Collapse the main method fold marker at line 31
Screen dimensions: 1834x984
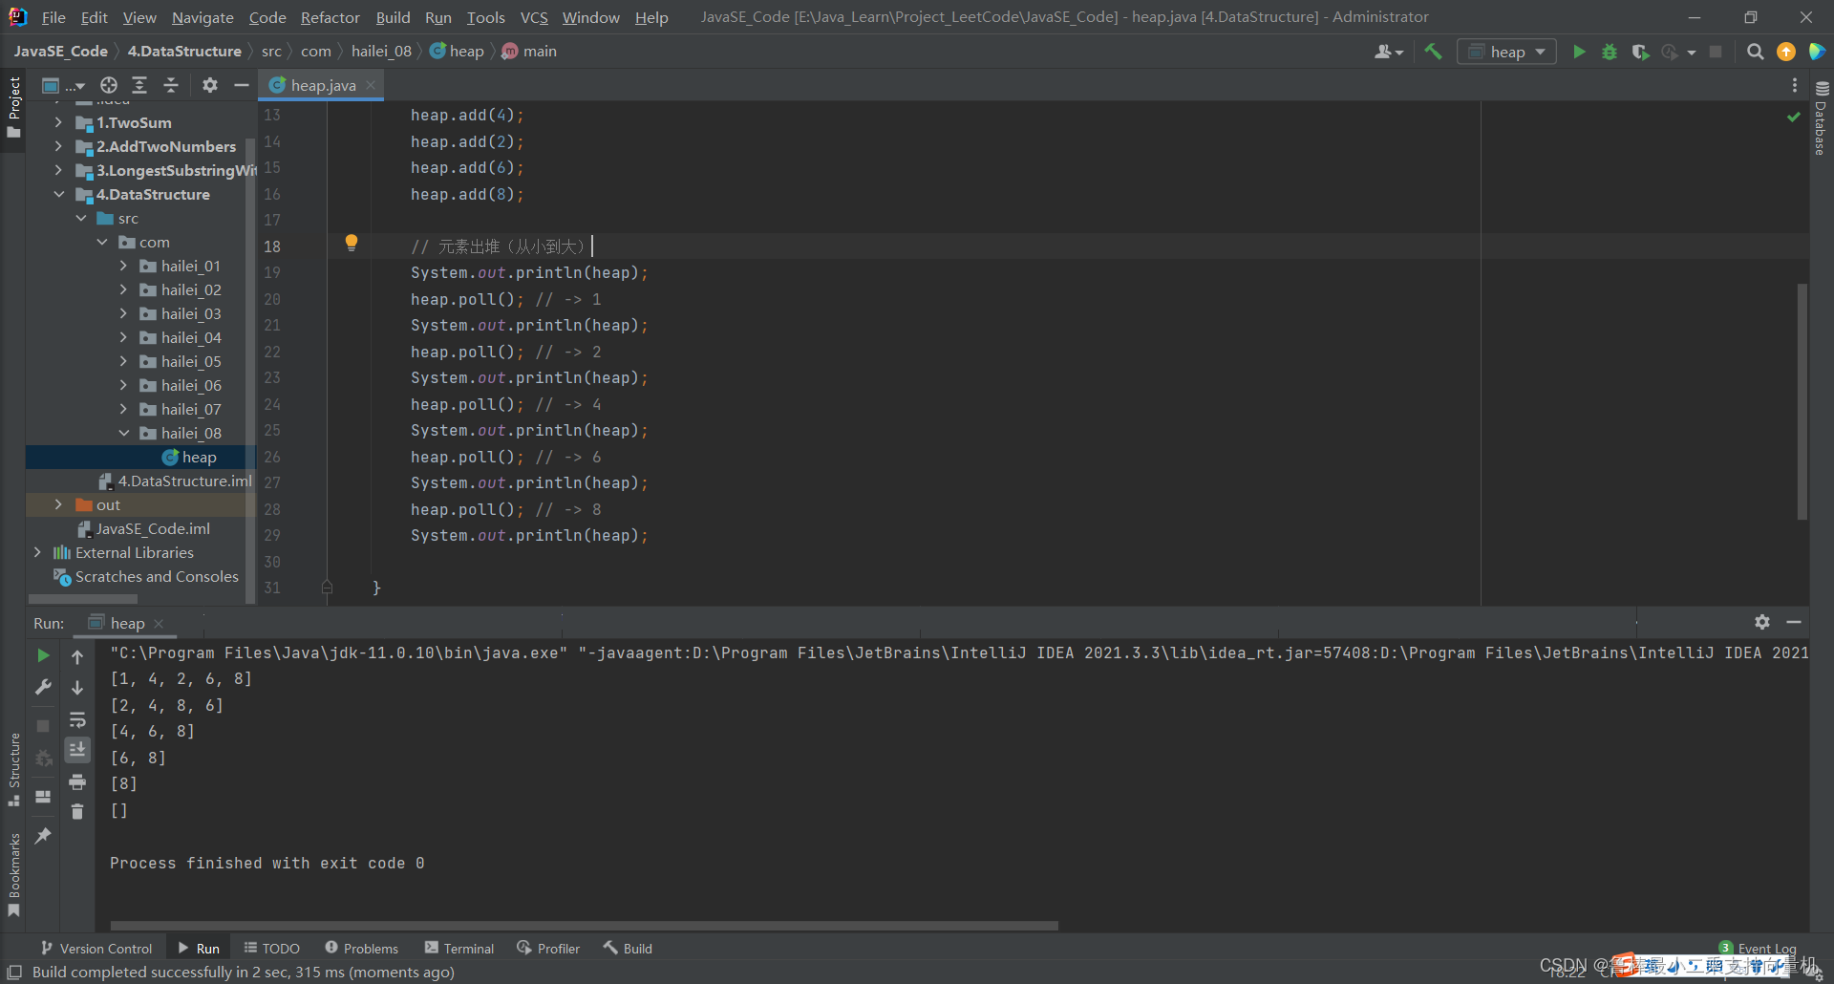[x=327, y=587]
